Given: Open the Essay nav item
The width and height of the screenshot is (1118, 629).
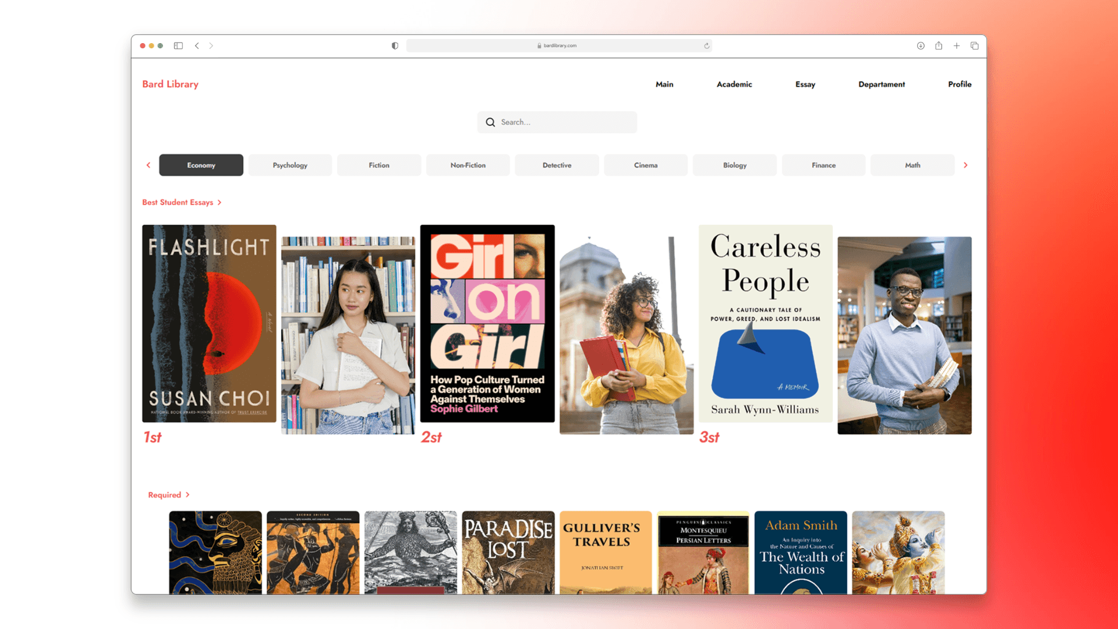Looking at the screenshot, I should pos(805,84).
